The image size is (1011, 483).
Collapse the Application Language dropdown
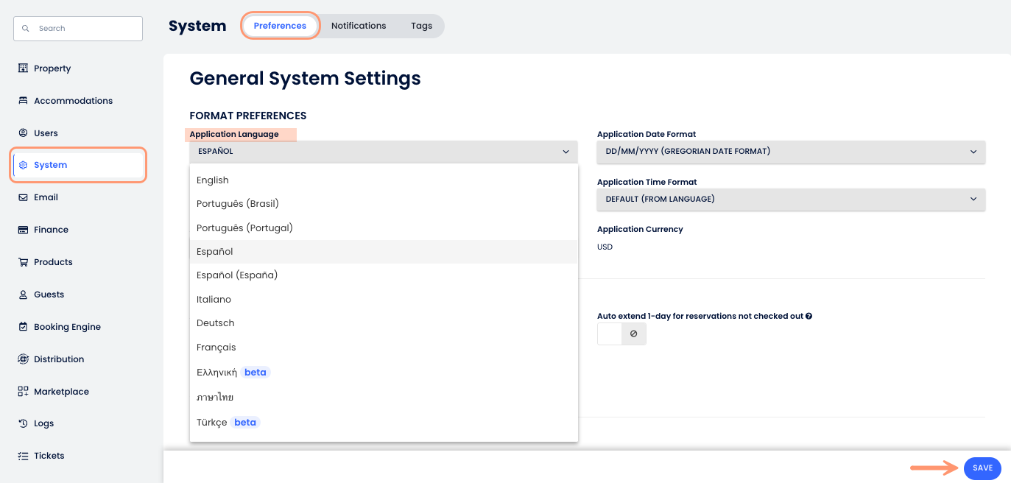pos(384,152)
